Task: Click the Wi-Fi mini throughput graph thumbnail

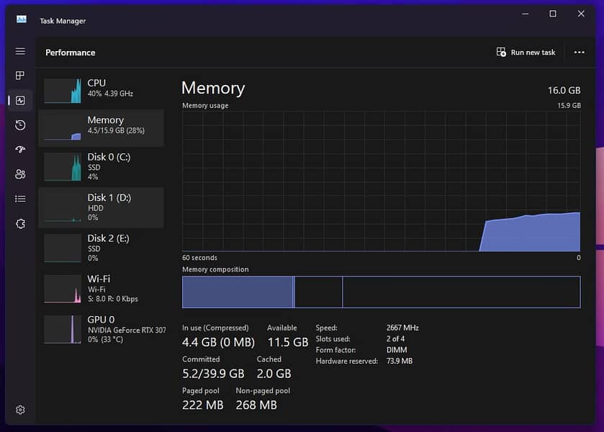Action: coord(63,289)
